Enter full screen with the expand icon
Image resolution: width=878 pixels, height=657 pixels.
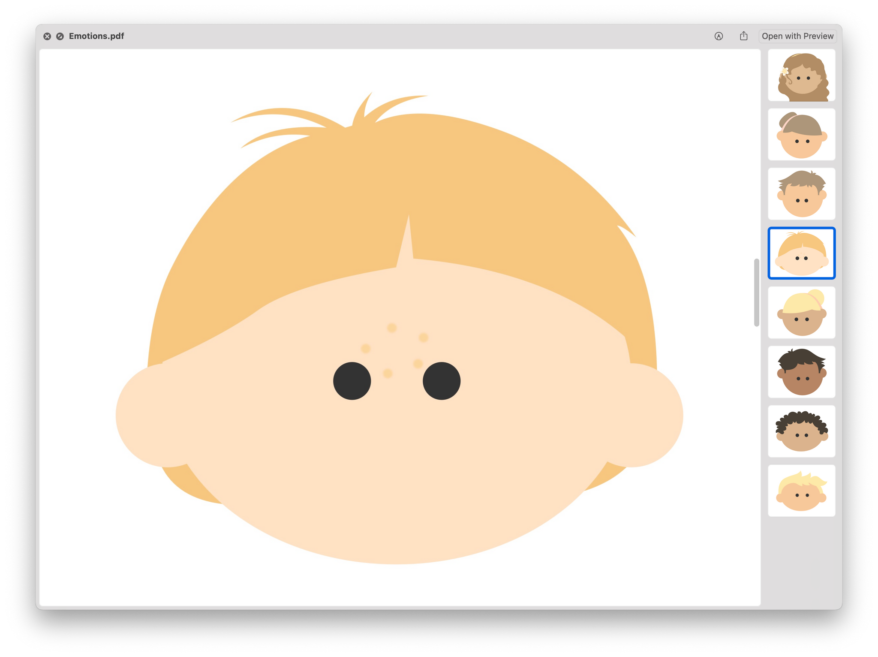60,36
